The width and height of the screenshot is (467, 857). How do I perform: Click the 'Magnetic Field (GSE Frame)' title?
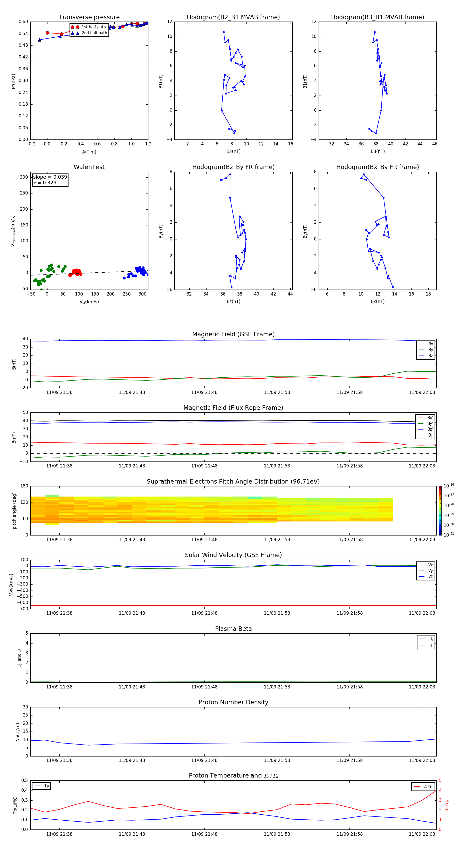pos(233,334)
